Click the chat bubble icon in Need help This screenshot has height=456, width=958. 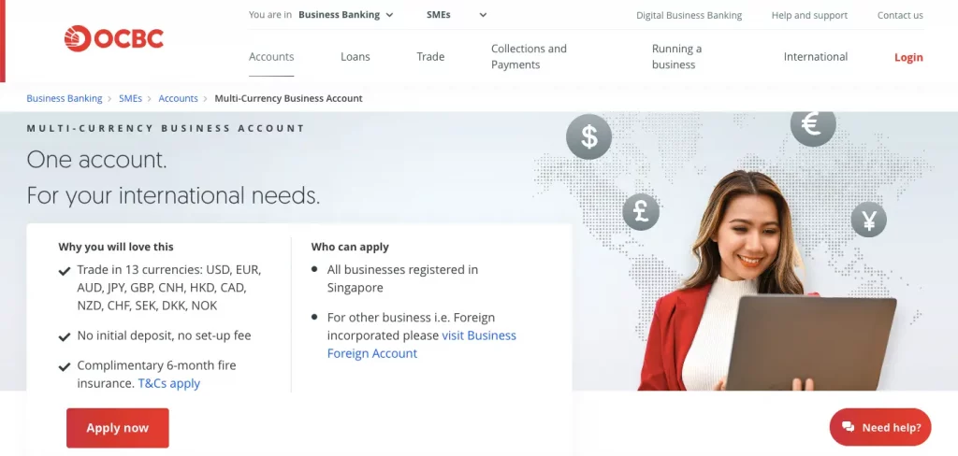click(x=848, y=427)
